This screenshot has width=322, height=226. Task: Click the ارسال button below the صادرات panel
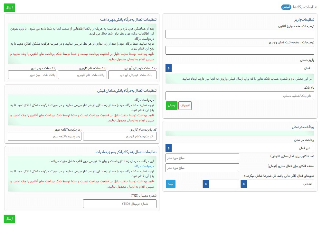point(9,219)
